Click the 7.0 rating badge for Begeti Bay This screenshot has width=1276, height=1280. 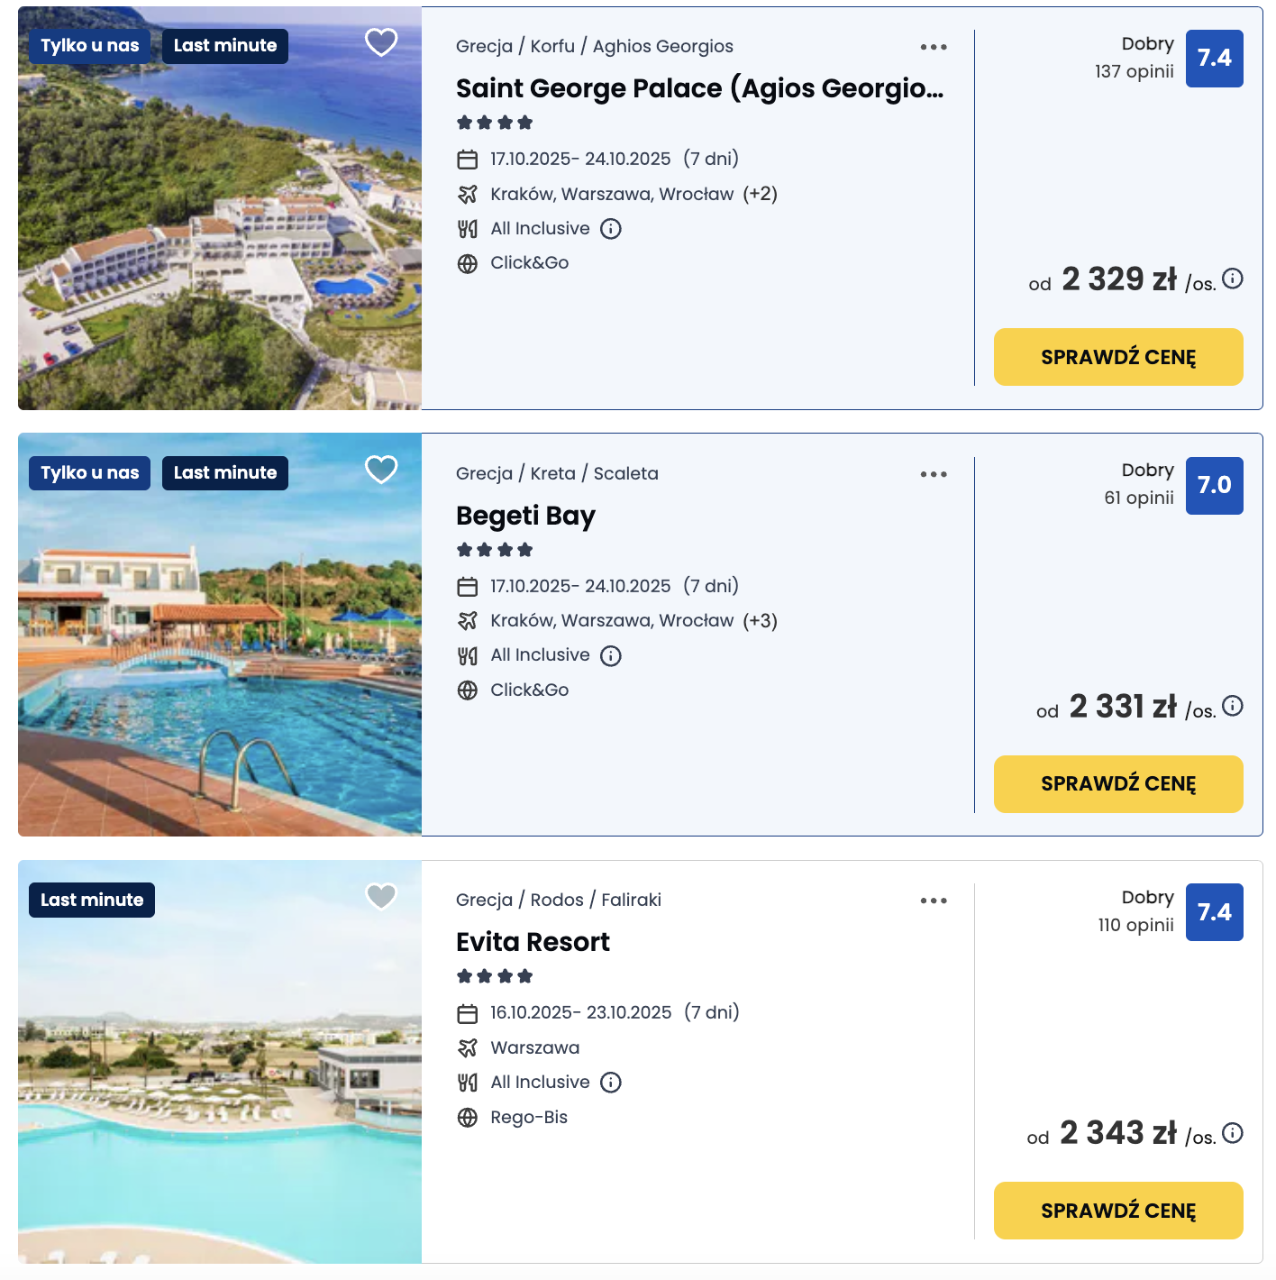pyautogui.click(x=1214, y=486)
